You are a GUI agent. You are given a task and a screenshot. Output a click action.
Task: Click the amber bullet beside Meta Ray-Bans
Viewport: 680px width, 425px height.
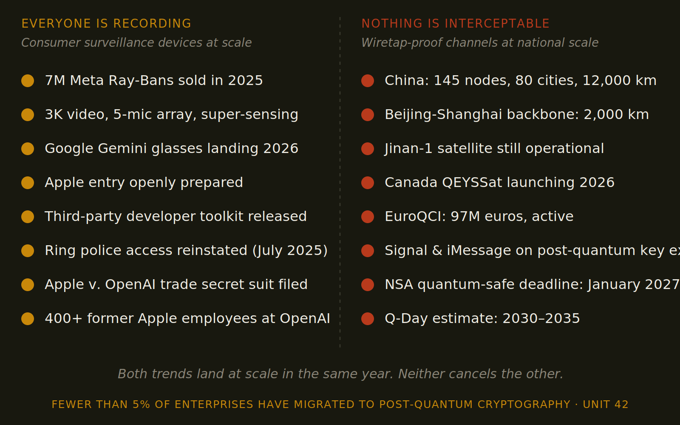pos(28,81)
